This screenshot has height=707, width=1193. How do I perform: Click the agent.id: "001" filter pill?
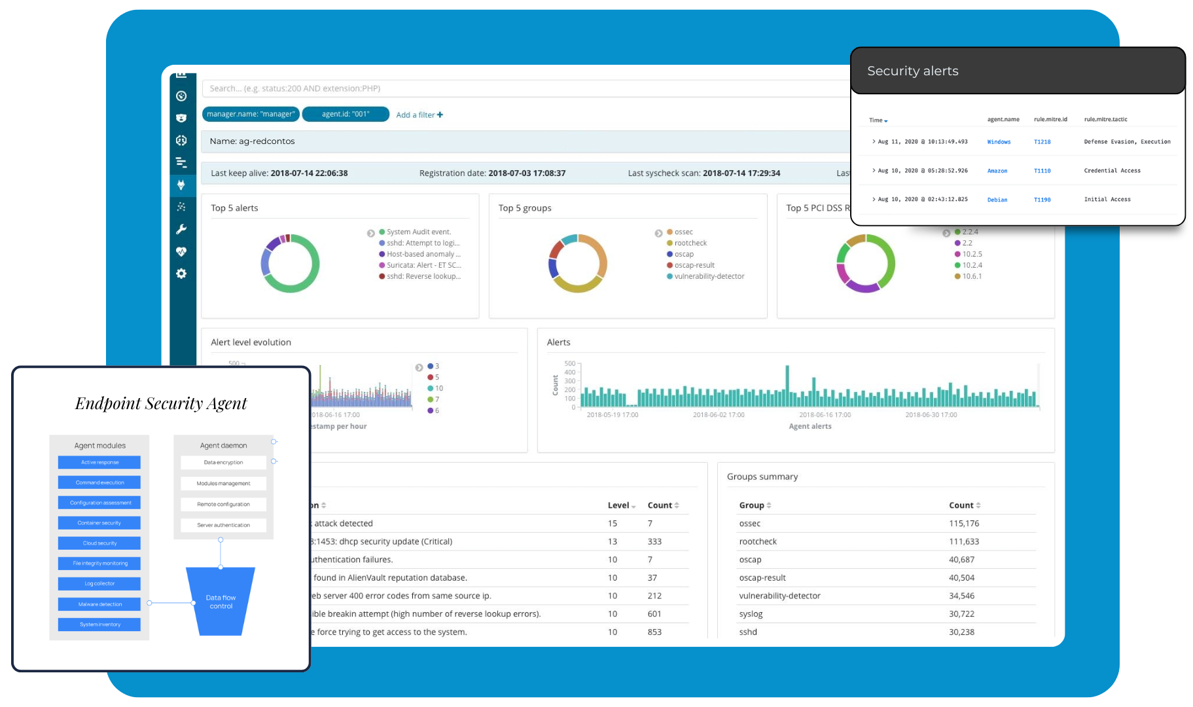tap(346, 114)
